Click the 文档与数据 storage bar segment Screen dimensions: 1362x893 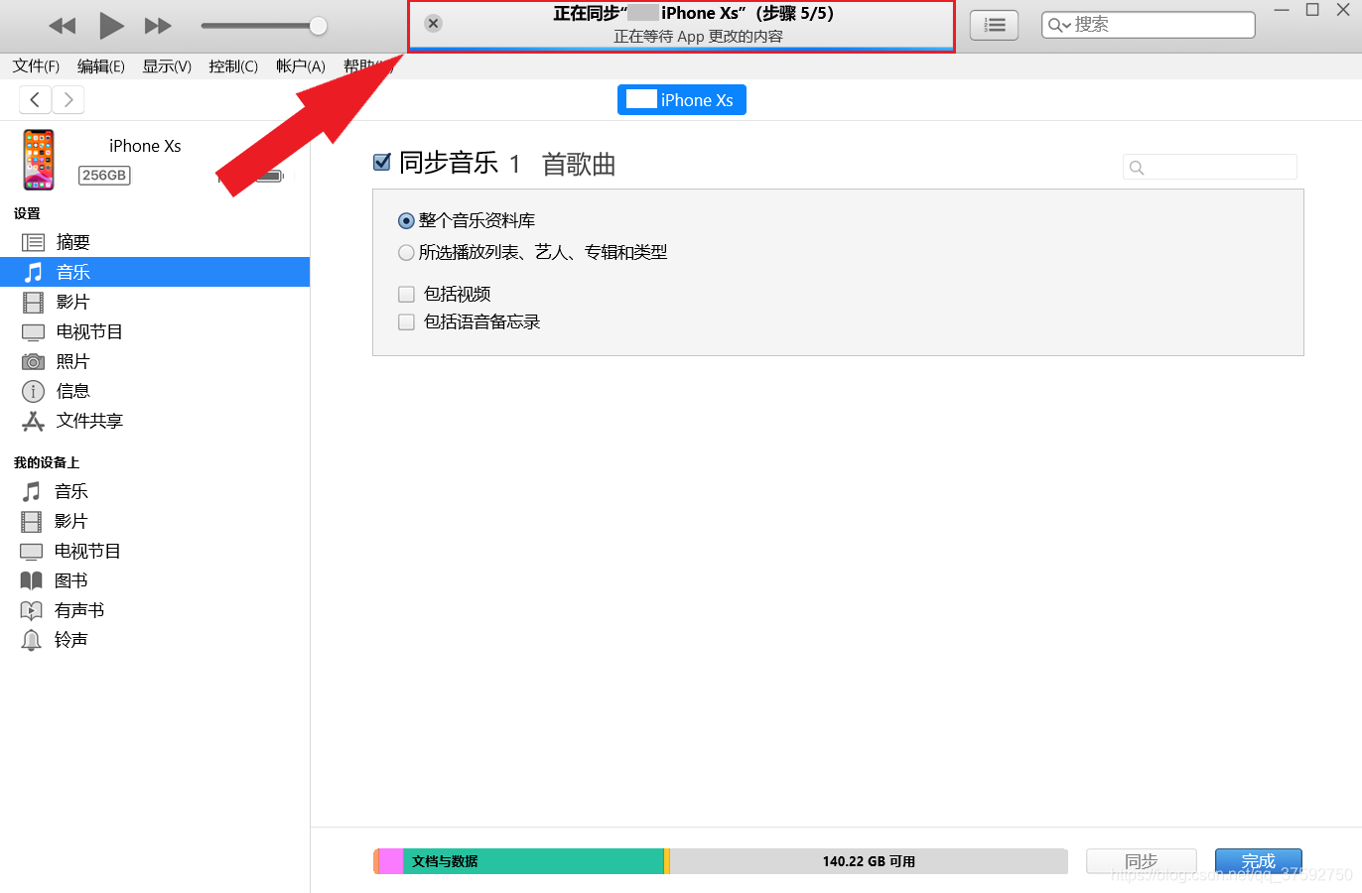pos(534,861)
